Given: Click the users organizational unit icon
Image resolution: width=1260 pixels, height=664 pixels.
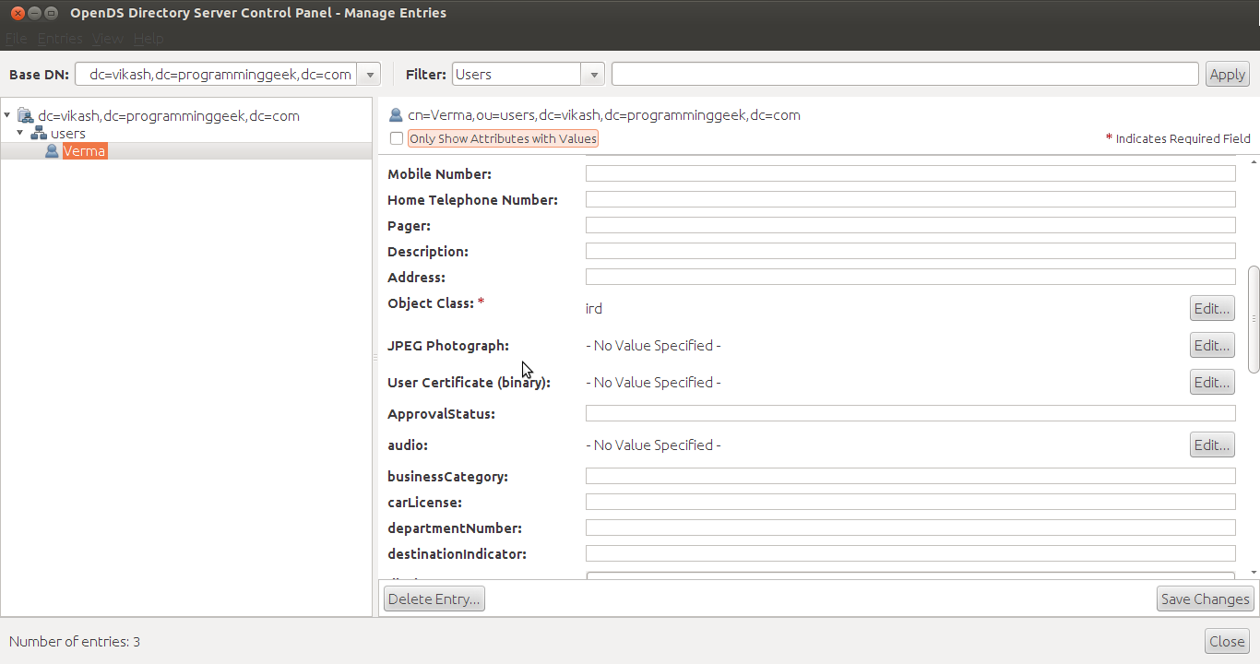Looking at the screenshot, I should pyautogui.click(x=39, y=134).
